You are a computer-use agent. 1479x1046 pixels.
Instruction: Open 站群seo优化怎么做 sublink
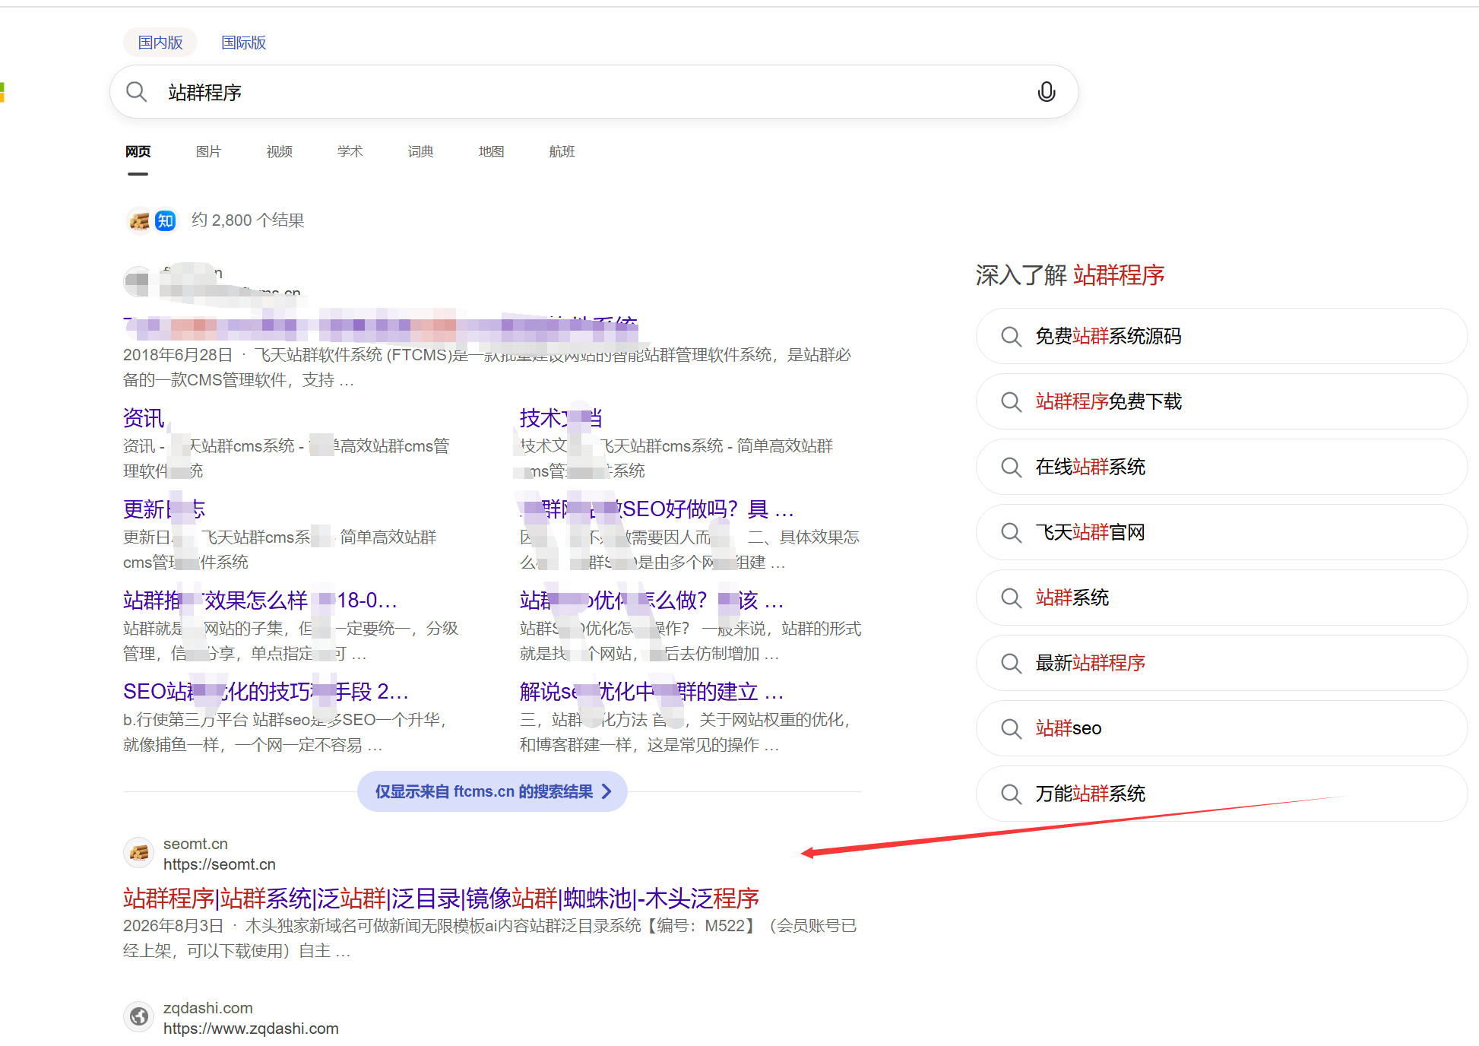click(651, 600)
